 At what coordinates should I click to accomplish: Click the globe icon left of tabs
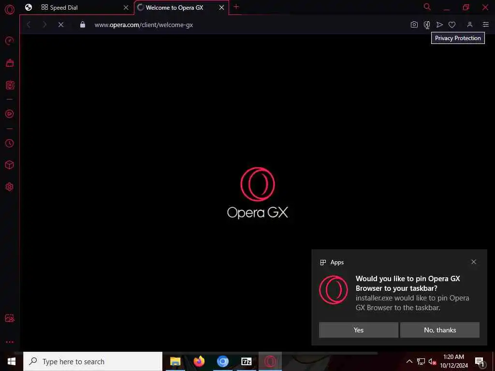coord(29,7)
